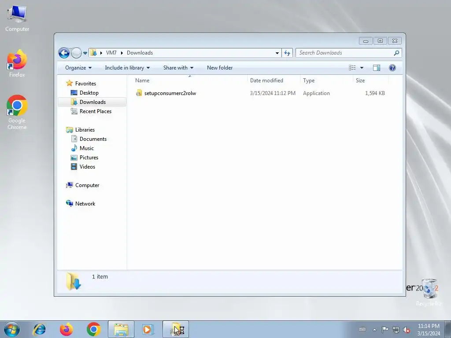The height and width of the screenshot is (338, 451).
Task: Close the Downloads window
Action: (395, 41)
